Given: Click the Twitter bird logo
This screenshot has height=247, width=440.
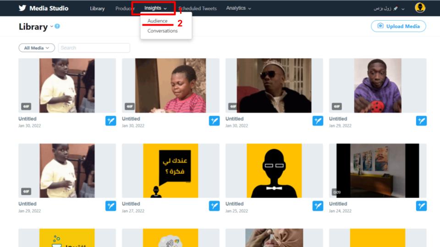Looking at the screenshot, I should (22, 8).
